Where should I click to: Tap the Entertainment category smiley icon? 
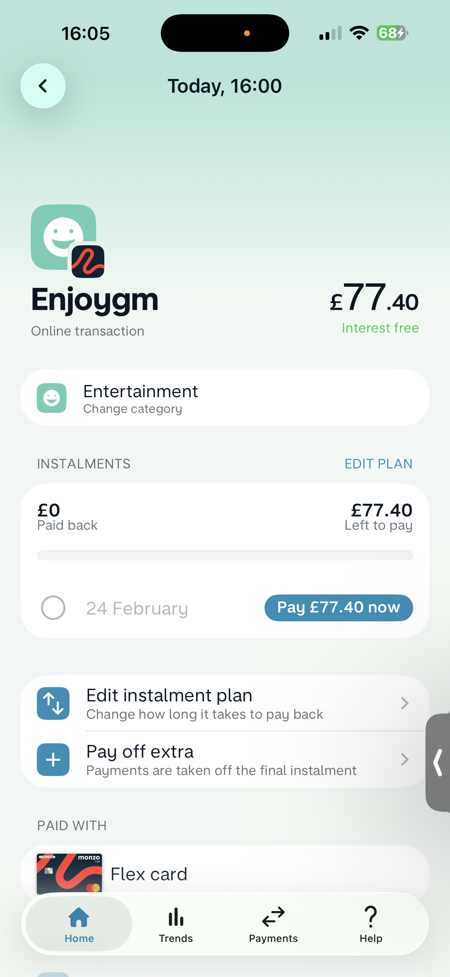tap(51, 398)
